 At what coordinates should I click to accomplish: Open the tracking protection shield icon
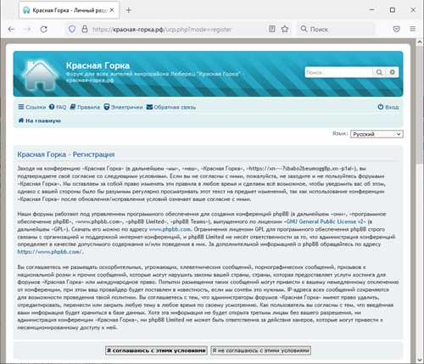pyautogui.click(x=72, y=29)
